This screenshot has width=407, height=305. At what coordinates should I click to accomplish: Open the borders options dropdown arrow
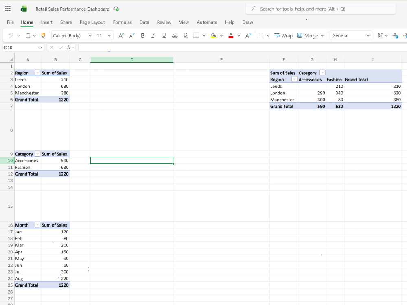(204, 35)
